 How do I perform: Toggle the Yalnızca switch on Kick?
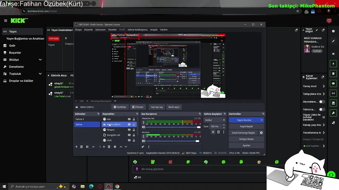click(322, 109)
